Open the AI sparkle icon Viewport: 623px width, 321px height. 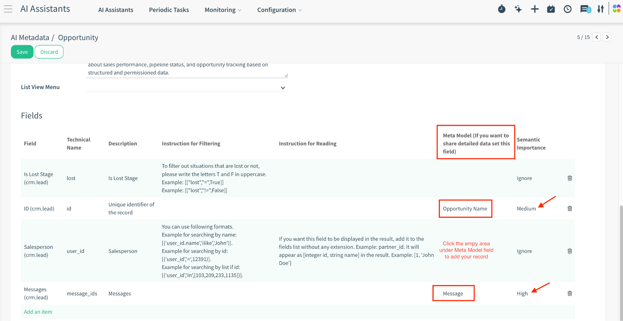pos(518,9)
